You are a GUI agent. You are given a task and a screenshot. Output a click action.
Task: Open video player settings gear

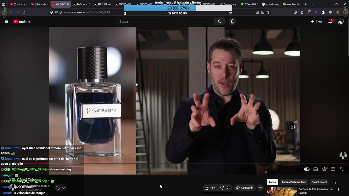(324, 169)
